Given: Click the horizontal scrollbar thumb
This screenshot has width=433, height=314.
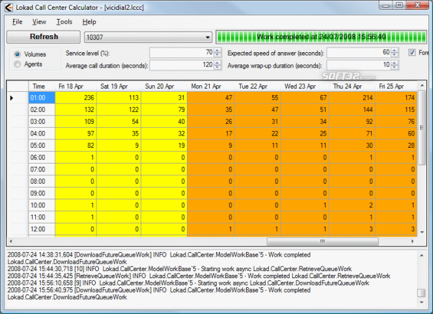Looking at the screenshot, I should pyautogui.click(x=322, y=242).
